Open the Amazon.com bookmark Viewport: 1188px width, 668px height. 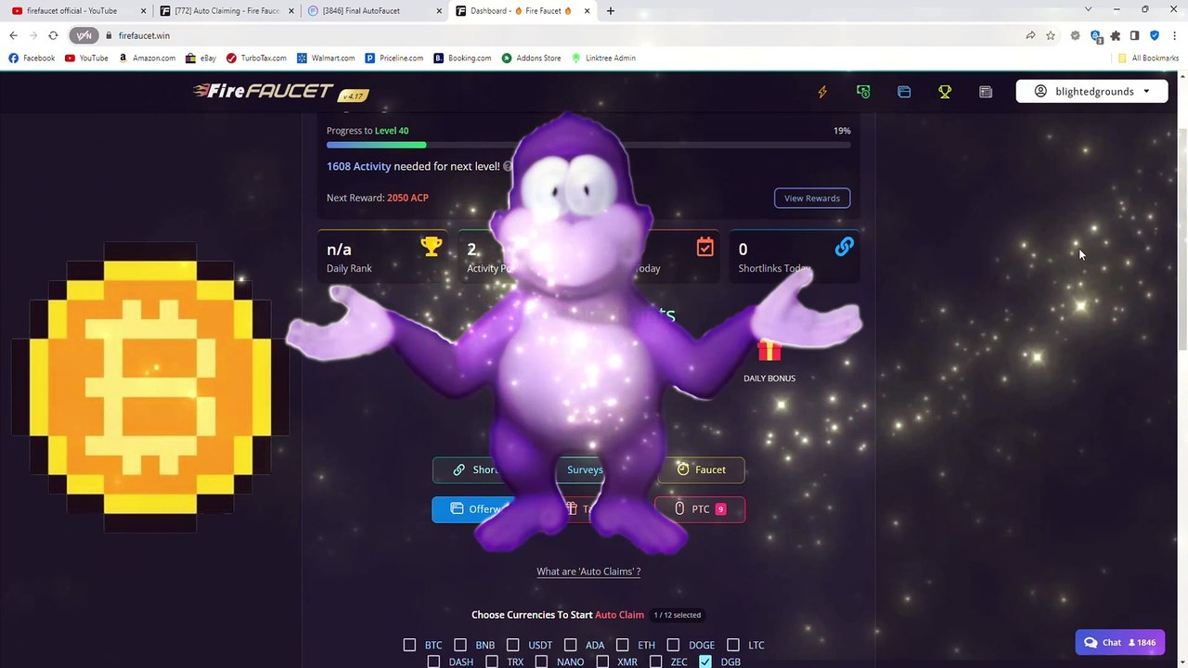pyautogui.click(x=147, y=58)
